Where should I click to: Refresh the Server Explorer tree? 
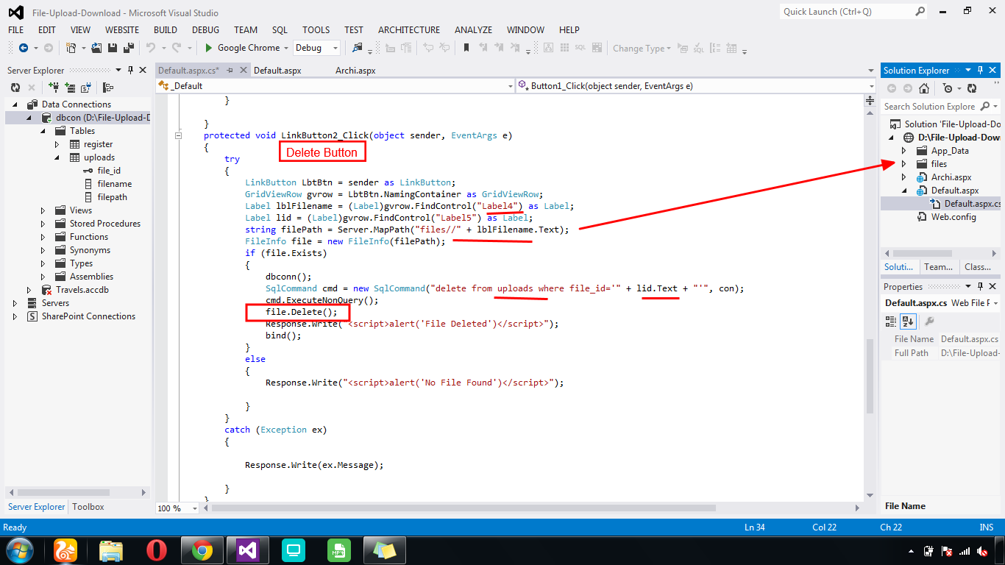(x=15, y=88)
